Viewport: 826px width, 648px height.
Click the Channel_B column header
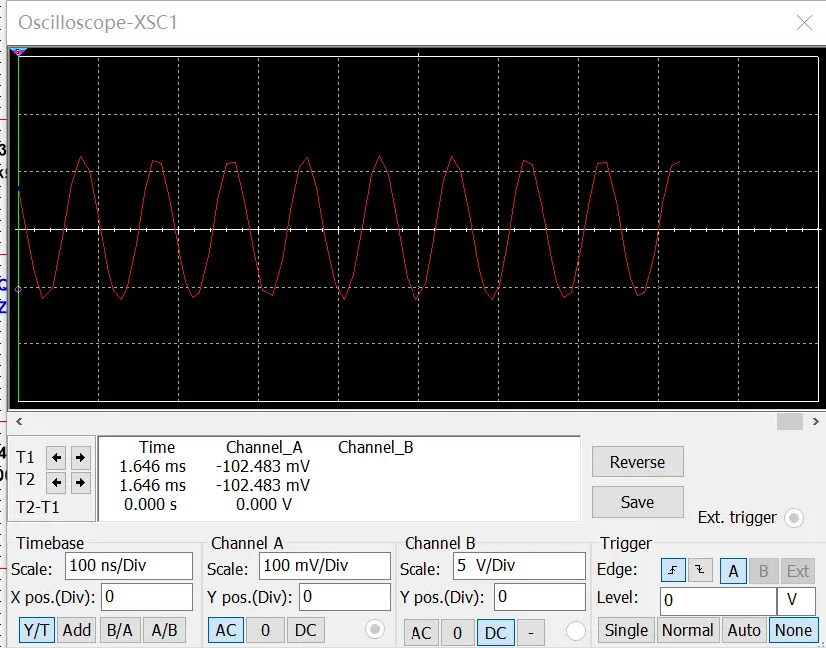tap(376, 448)
